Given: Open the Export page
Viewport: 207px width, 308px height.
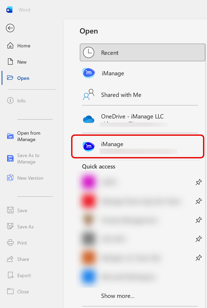Looking at the screenshot, I should pos(19,276).
